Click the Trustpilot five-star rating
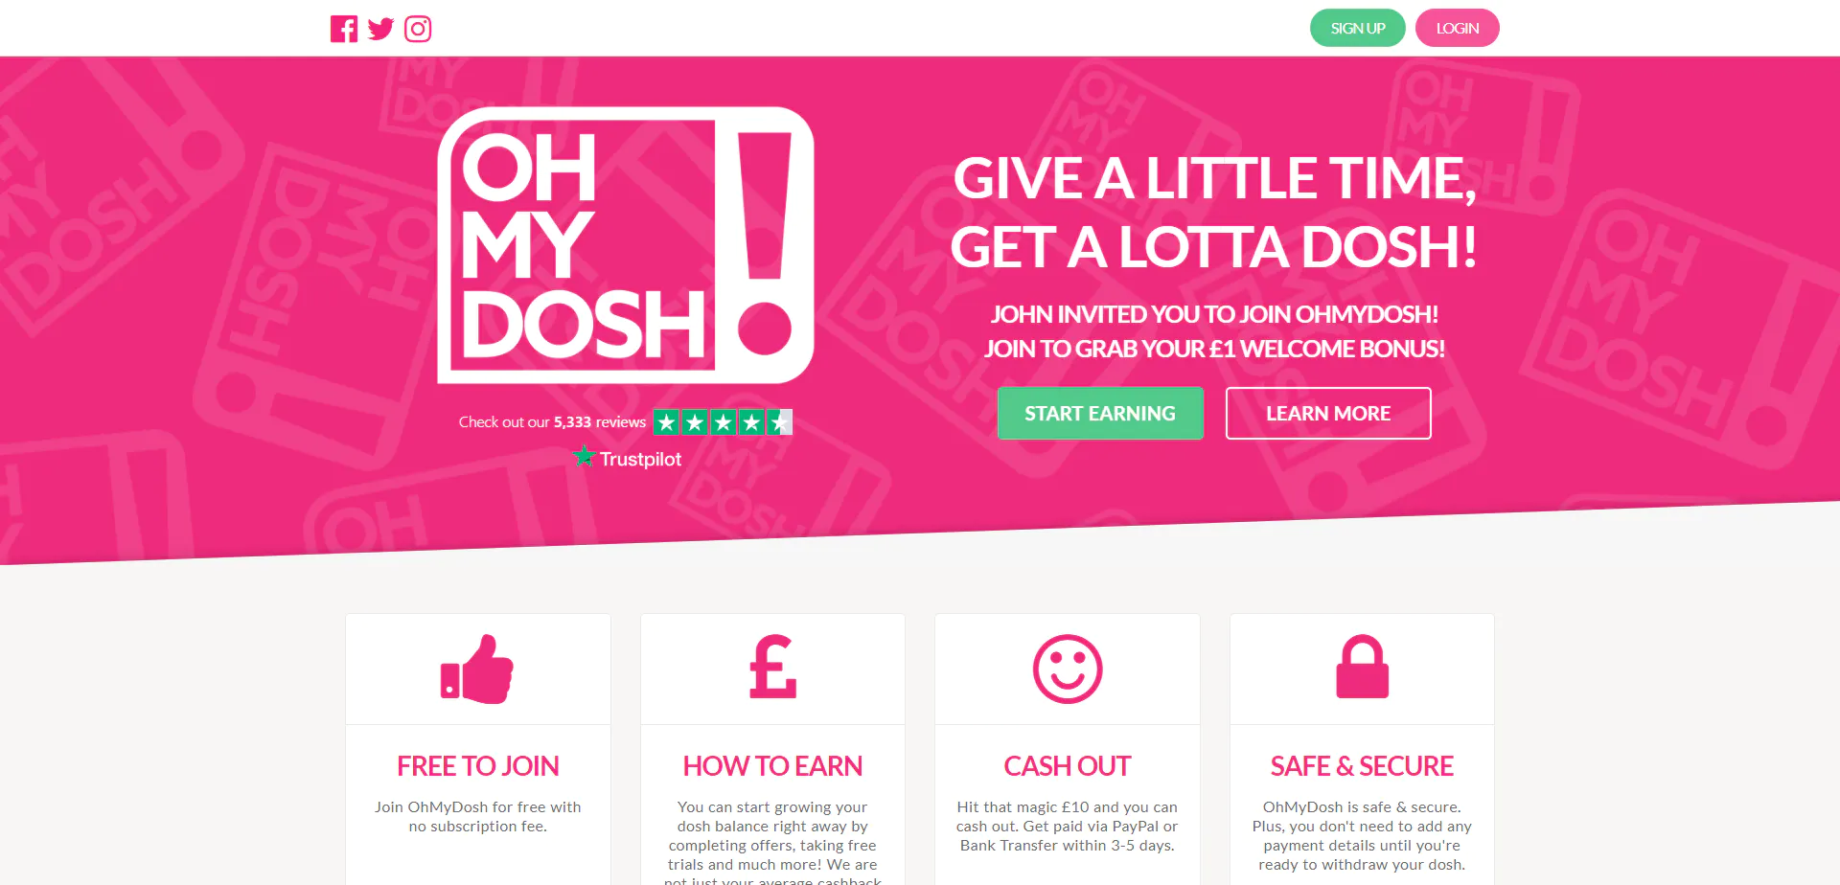This screenshot has height=885, width=1840. point(723,421)
